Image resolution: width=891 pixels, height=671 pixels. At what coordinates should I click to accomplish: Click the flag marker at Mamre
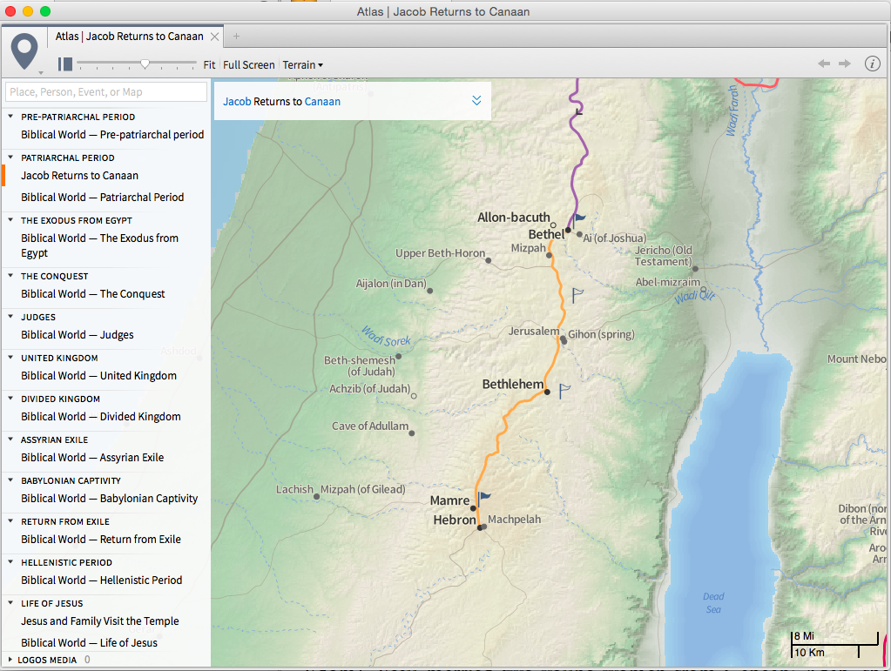tap(483, 499)
